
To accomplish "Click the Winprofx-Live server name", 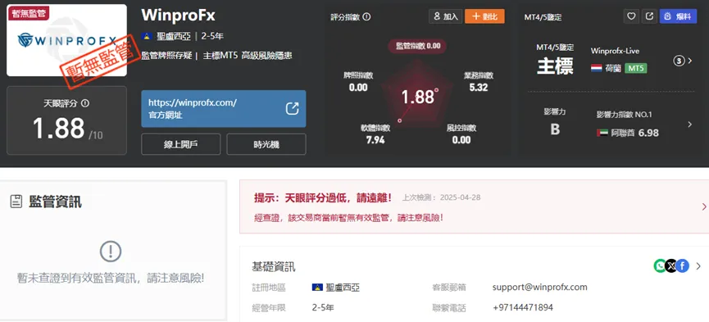I will tap(615, 51).
